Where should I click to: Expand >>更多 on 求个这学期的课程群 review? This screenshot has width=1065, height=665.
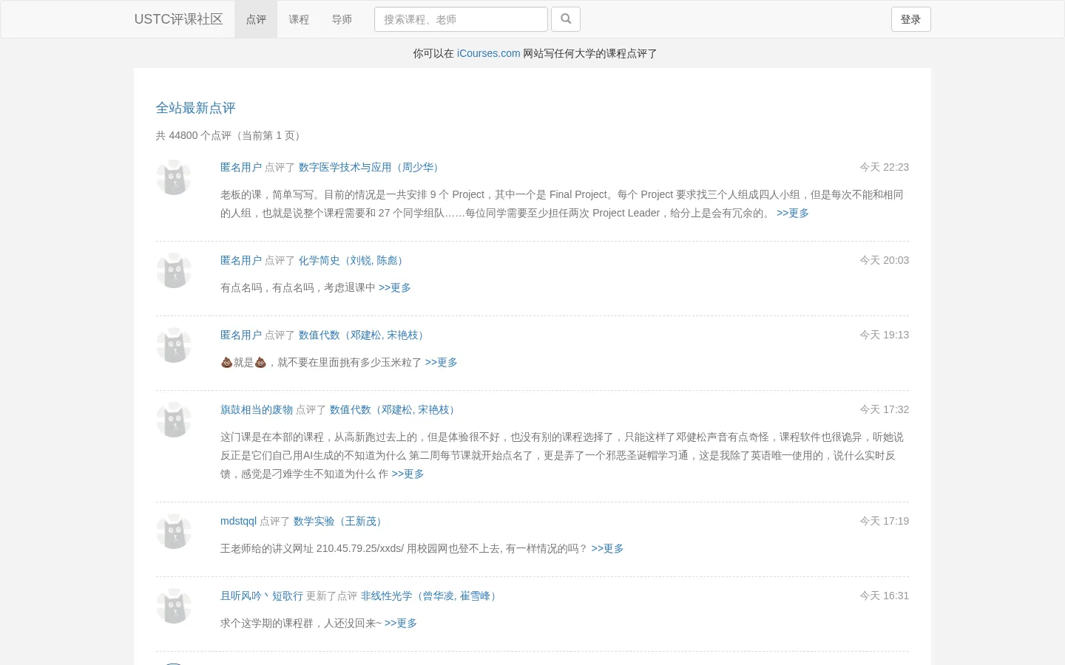tap(401, 623)
